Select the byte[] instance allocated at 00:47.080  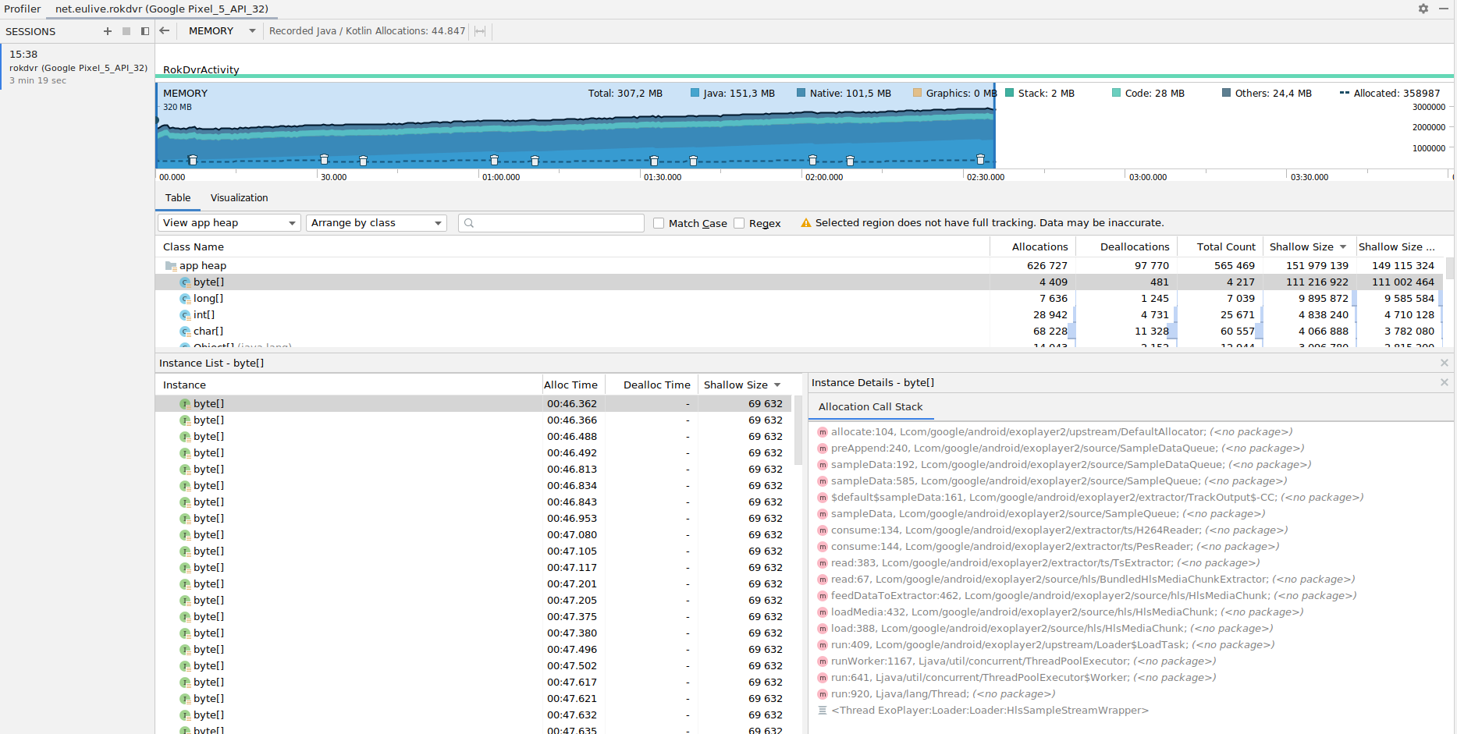[x=473, y=535]
